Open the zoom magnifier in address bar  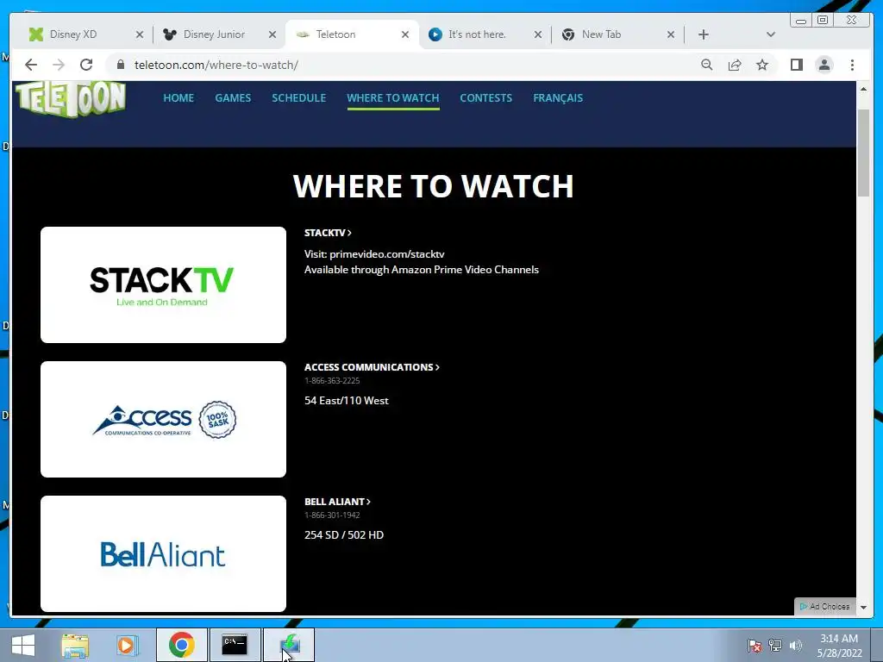coord(707,65)
